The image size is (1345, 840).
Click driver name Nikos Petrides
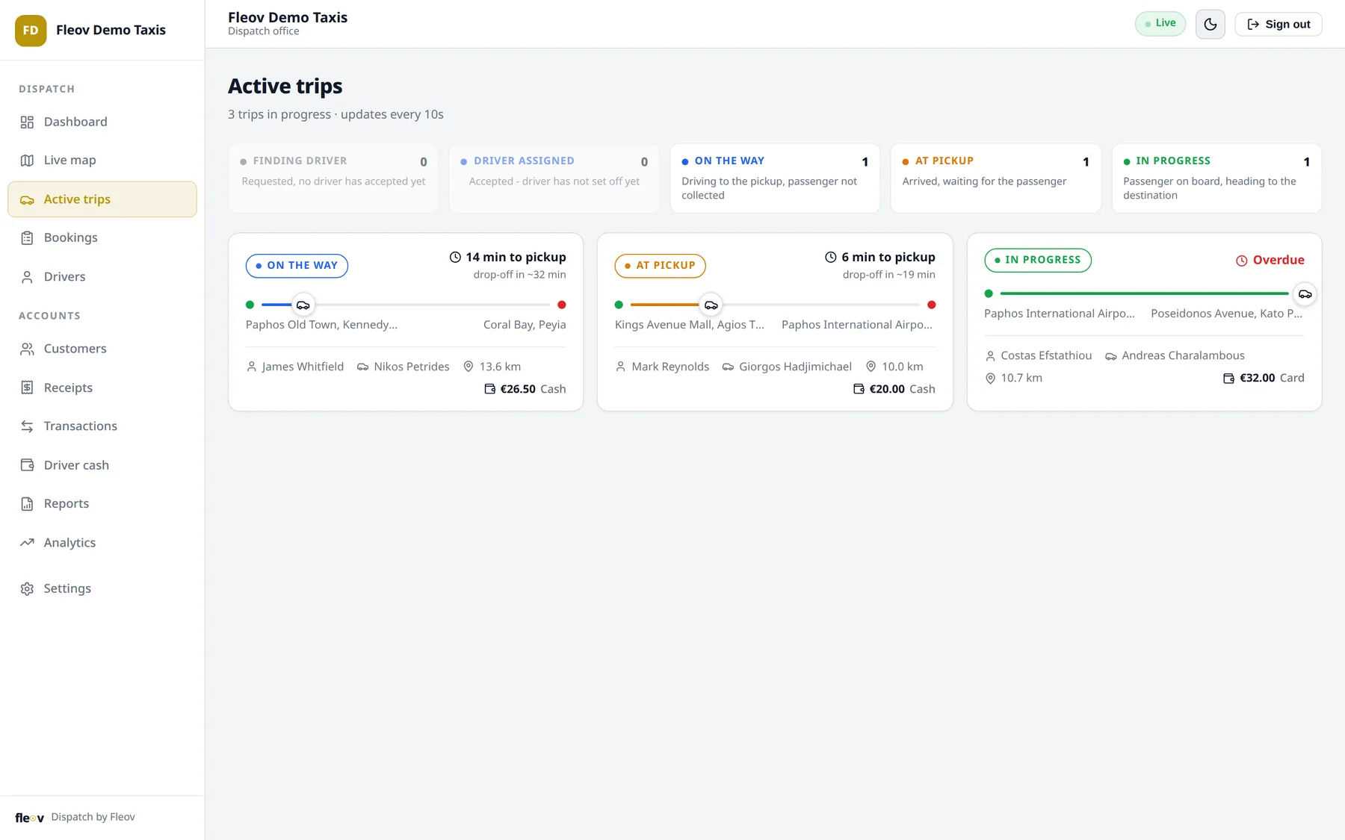[412, 367]
